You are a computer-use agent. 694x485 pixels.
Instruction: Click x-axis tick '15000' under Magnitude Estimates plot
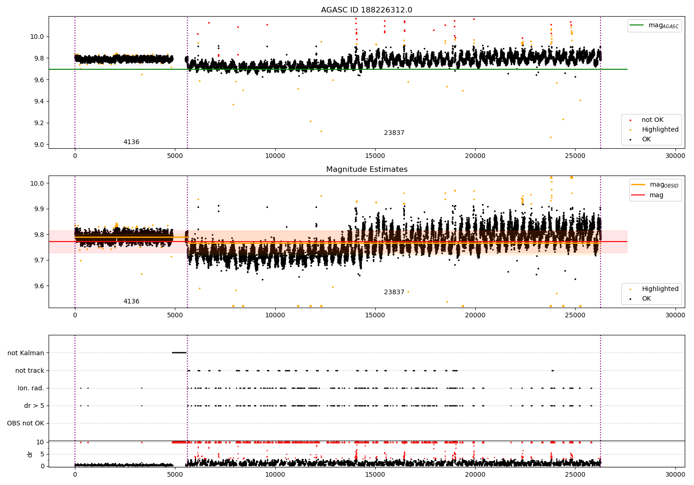375,315
